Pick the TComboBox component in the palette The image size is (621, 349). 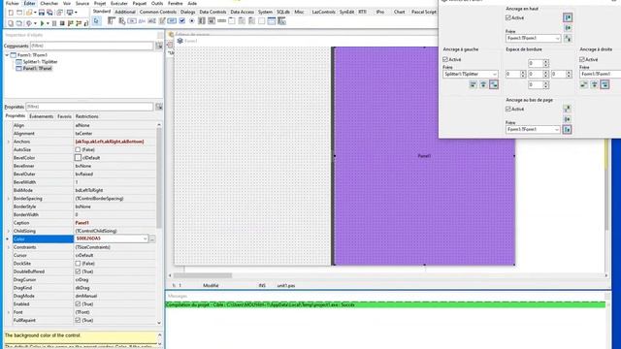click(x=212, y=21)
